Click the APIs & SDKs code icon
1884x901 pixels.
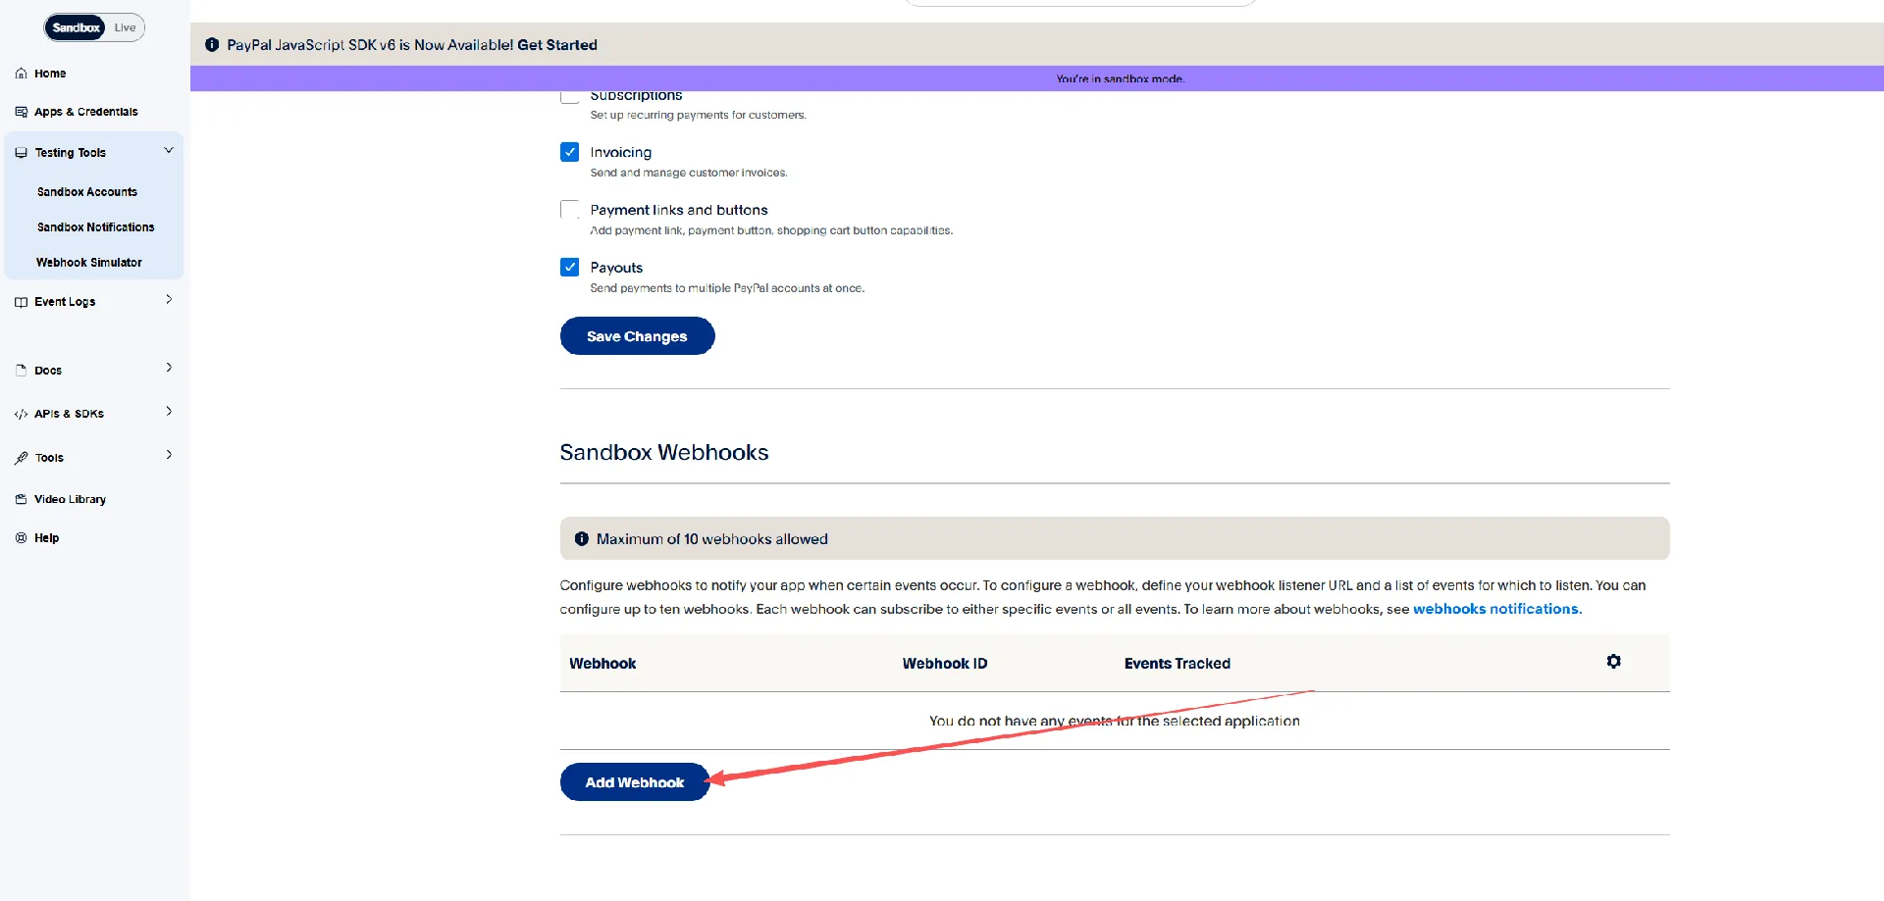coord(22,414)
